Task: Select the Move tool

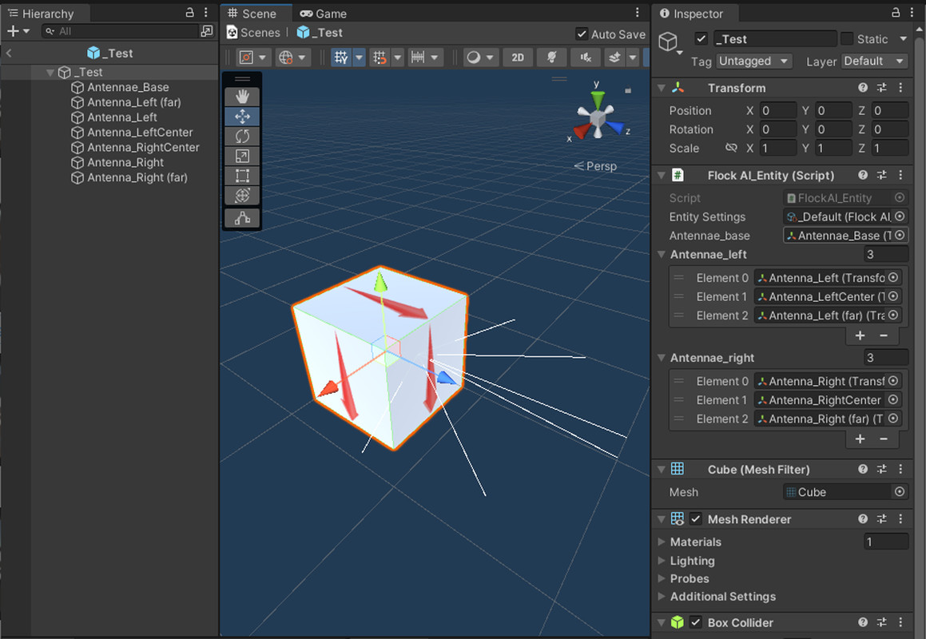Action: pos(242,117)
